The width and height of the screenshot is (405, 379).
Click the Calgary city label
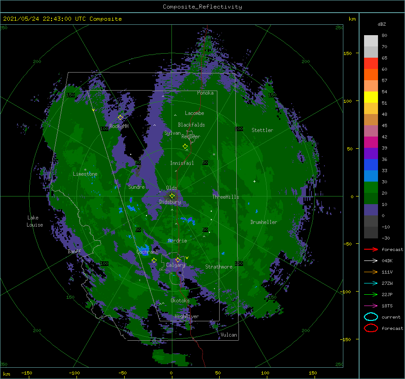click(x=175, y=265)
